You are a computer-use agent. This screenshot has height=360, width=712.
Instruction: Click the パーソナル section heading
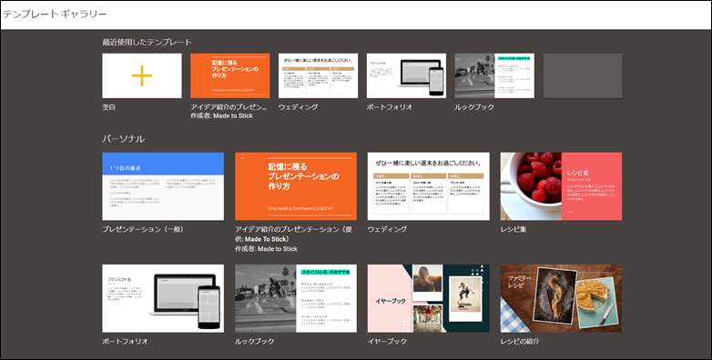click(x=124, y=139)
